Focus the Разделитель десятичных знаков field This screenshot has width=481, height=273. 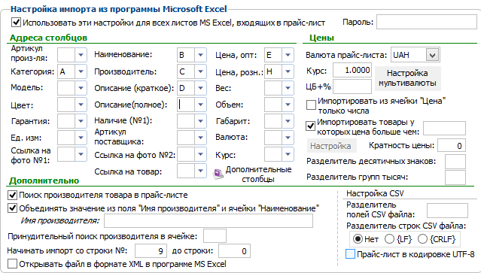coord(455,162)
